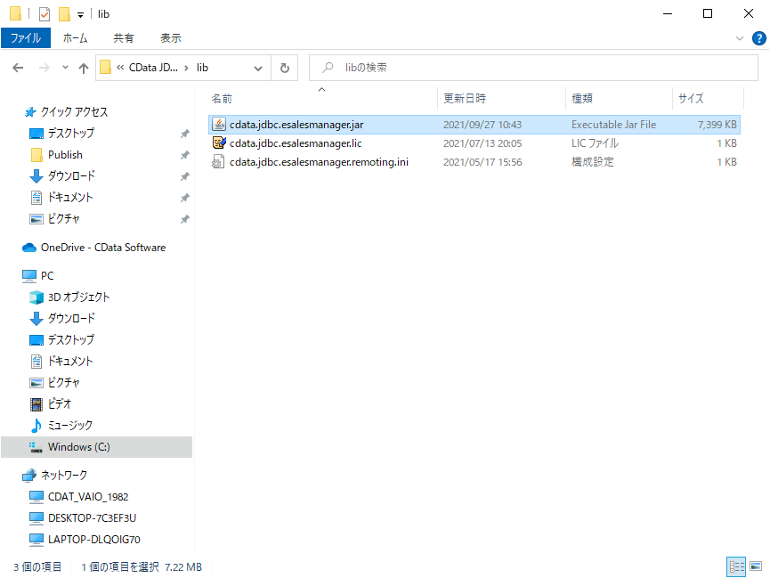Click the ネットワーク icon
The image size is (770, 578).
(29, 476)
